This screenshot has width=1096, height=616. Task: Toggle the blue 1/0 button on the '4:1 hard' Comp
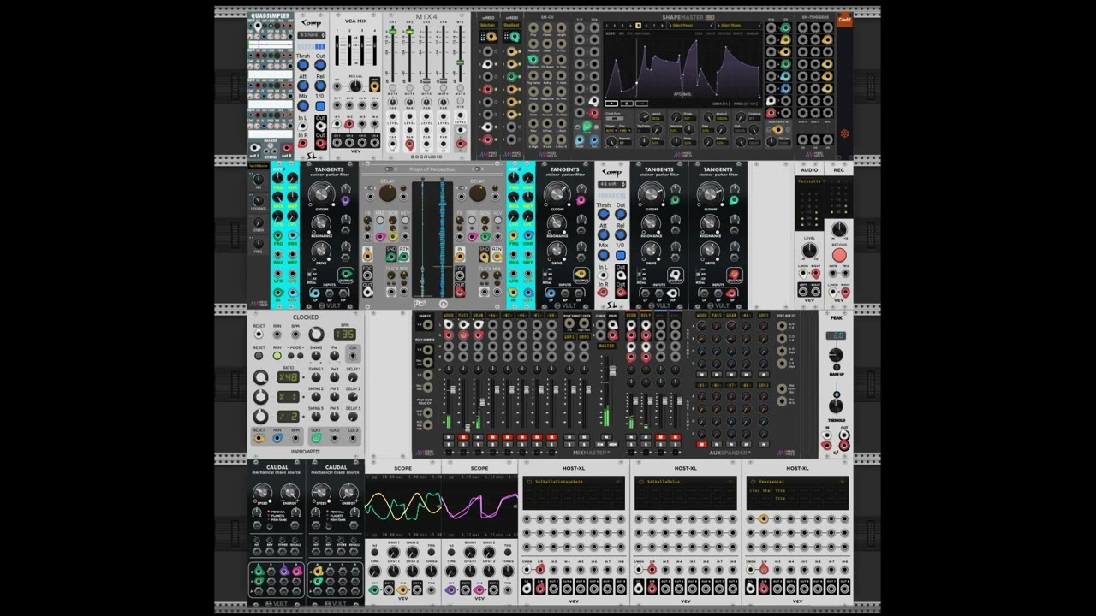click(x=320, y=106)
